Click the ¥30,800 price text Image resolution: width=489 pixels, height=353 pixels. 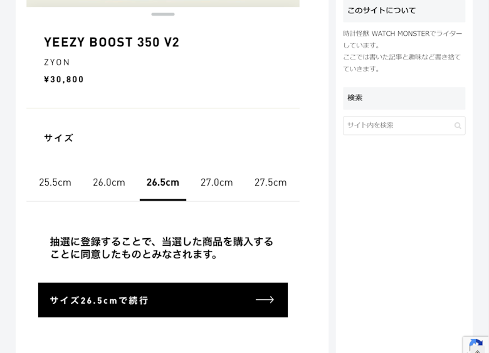point(64,80)
